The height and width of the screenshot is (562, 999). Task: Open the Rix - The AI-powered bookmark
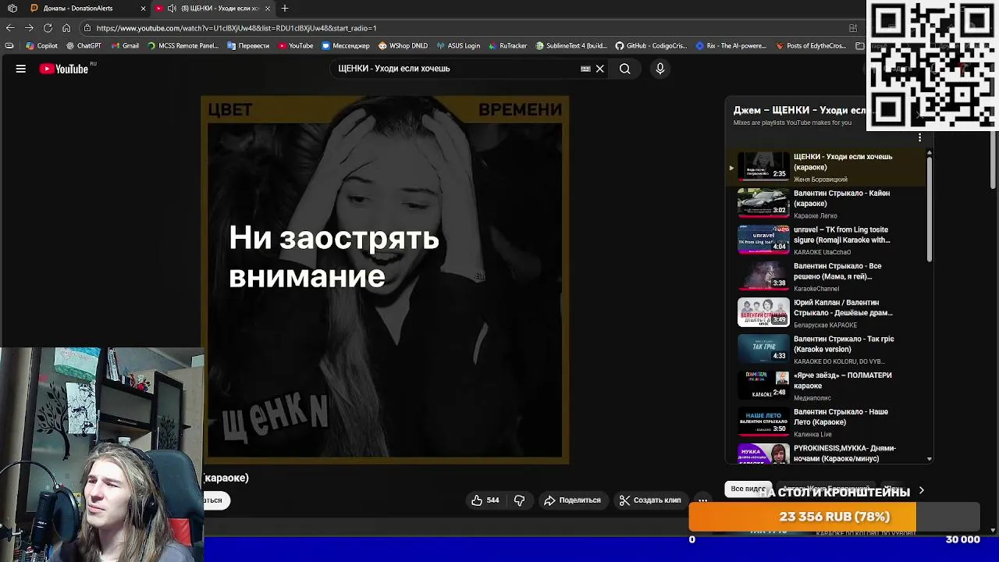(x=731, y=46)
